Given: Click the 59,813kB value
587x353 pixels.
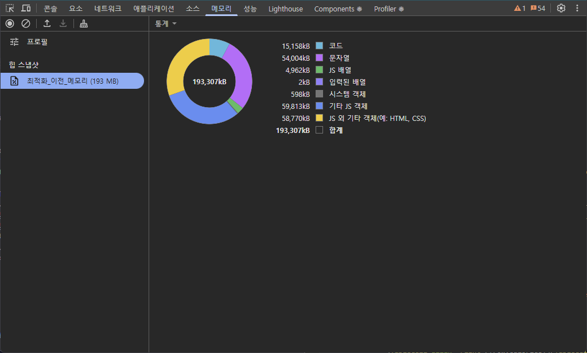Looking at the screenshot, I should click(x=296, y=106).
